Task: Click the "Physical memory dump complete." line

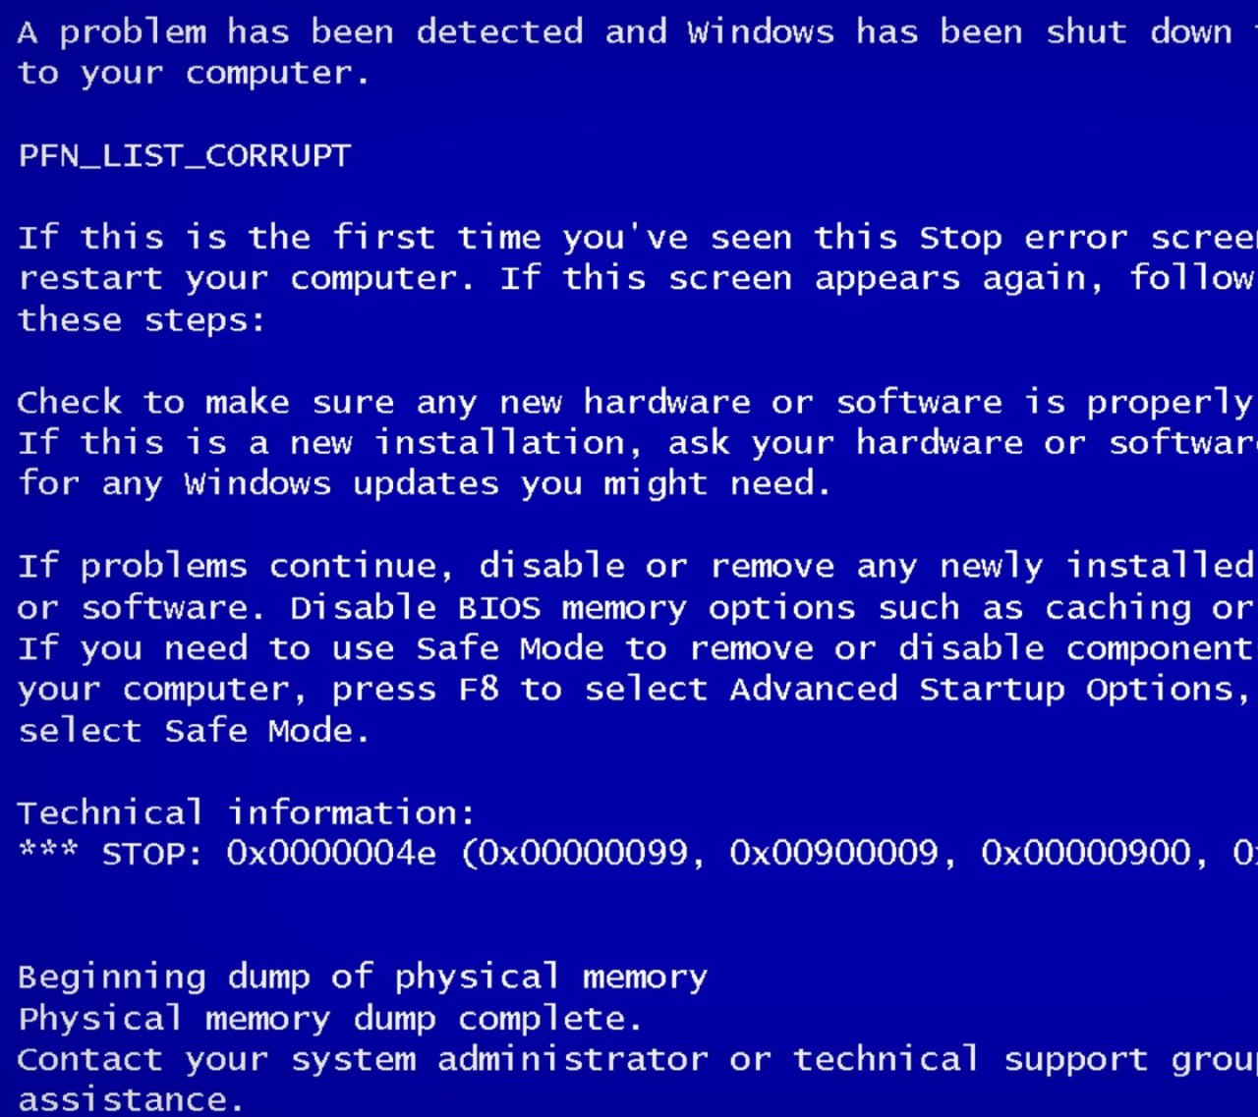Action: pyautogui.click(x=330, y=1018)
